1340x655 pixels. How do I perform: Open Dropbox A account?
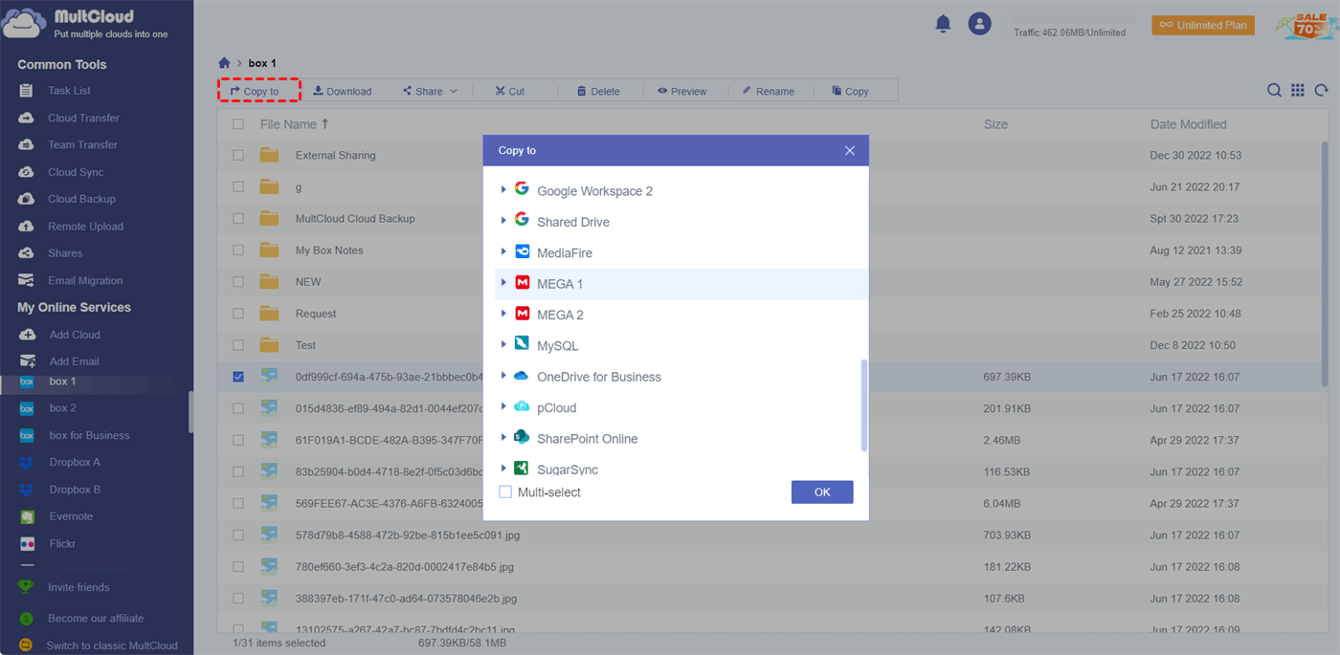pyautogui.click(x=75, y=462)
